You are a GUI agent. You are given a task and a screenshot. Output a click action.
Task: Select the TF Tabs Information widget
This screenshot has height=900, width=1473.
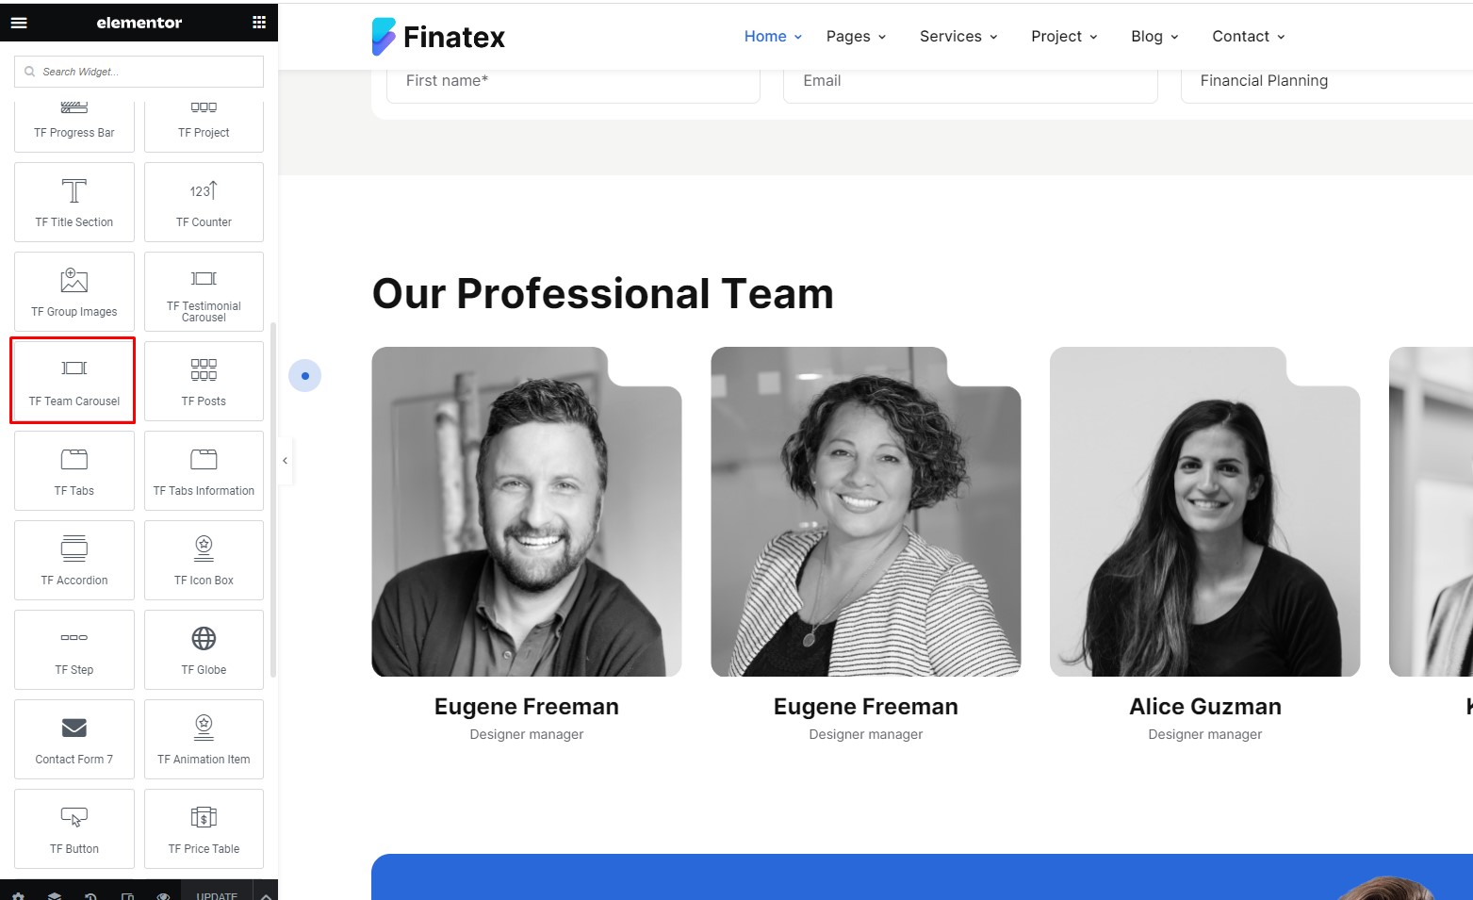pyautogui.click(x=204, y=470)
